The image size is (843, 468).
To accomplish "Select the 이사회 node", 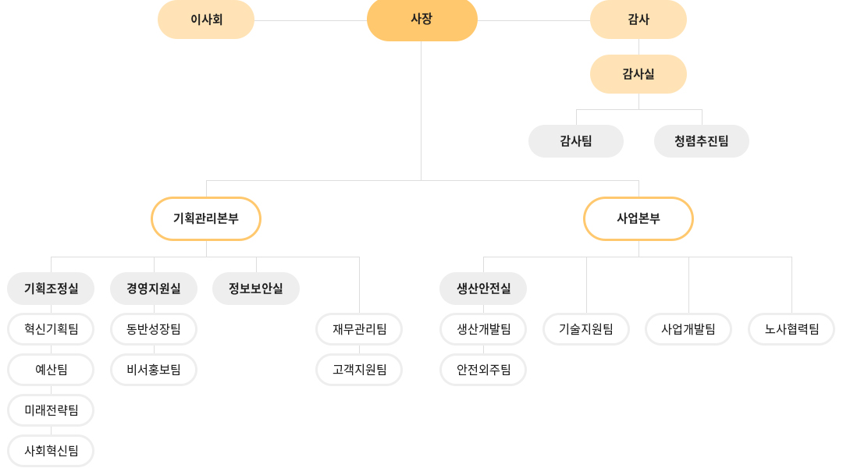I will 206,19.
